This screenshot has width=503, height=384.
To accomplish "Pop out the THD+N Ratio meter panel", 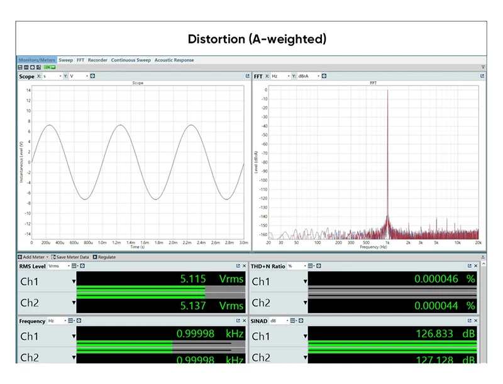I will pos(469,266).
